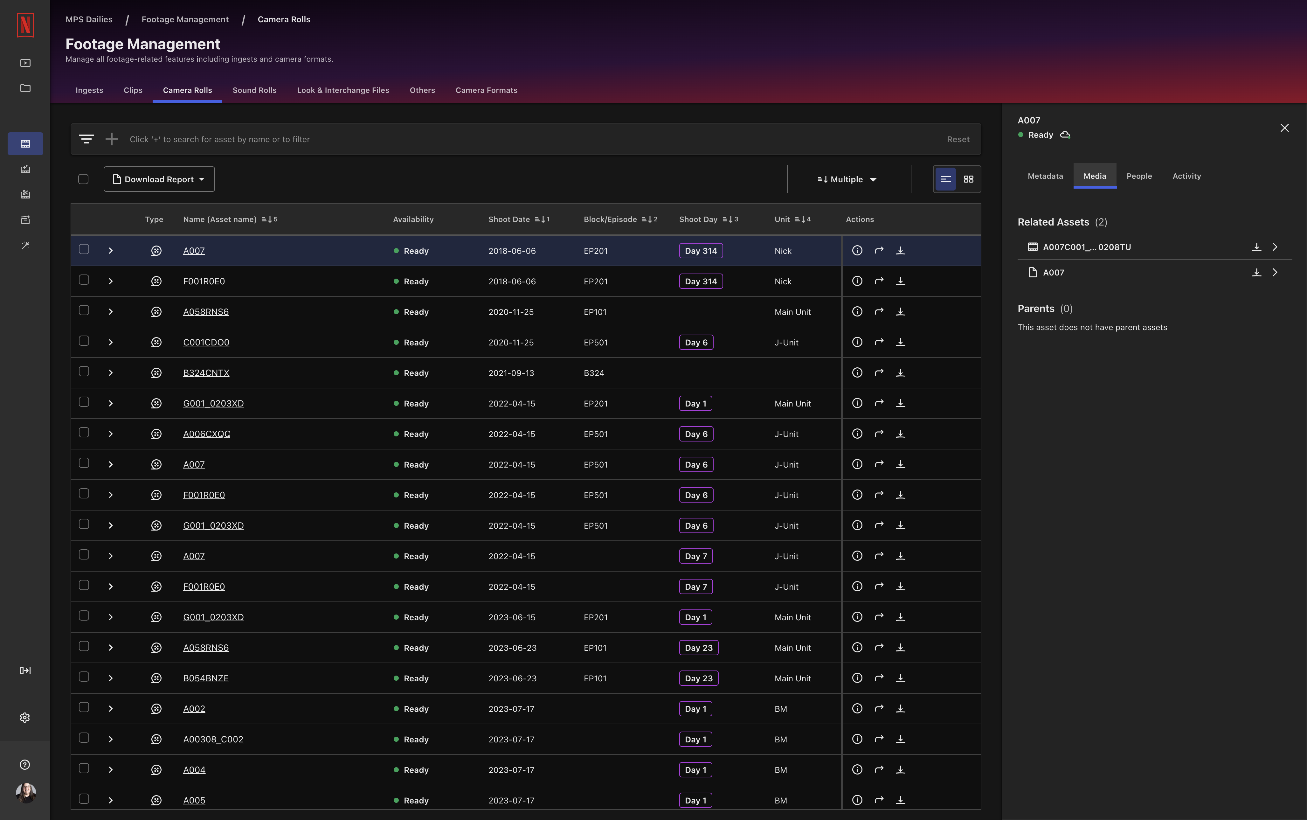Download the B324CNTX asset via its download icon
1307x820 pixels.
tap(901, 372)
